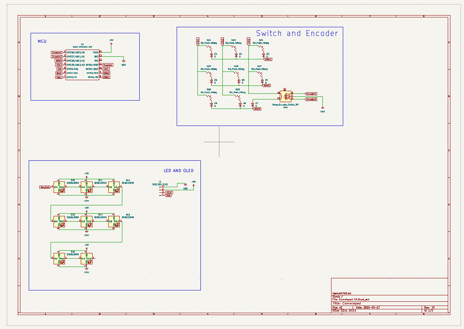Click the Encoder1 label at MCU pin 1
This screenshot has width=464, height=329.
[57, 52]
